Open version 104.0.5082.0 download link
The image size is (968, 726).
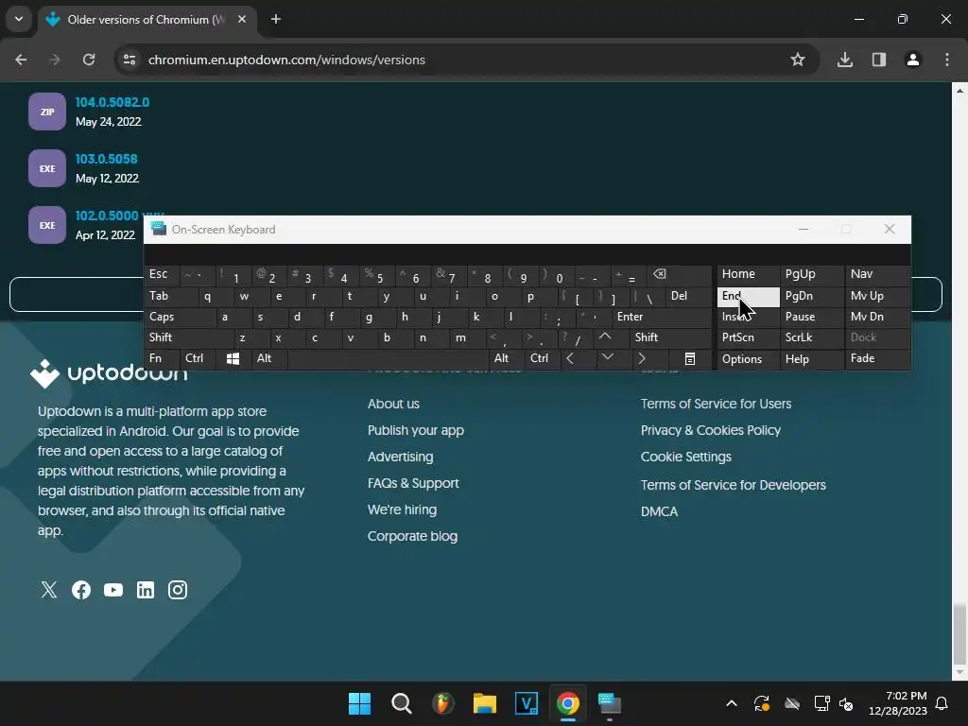(112, 102)
